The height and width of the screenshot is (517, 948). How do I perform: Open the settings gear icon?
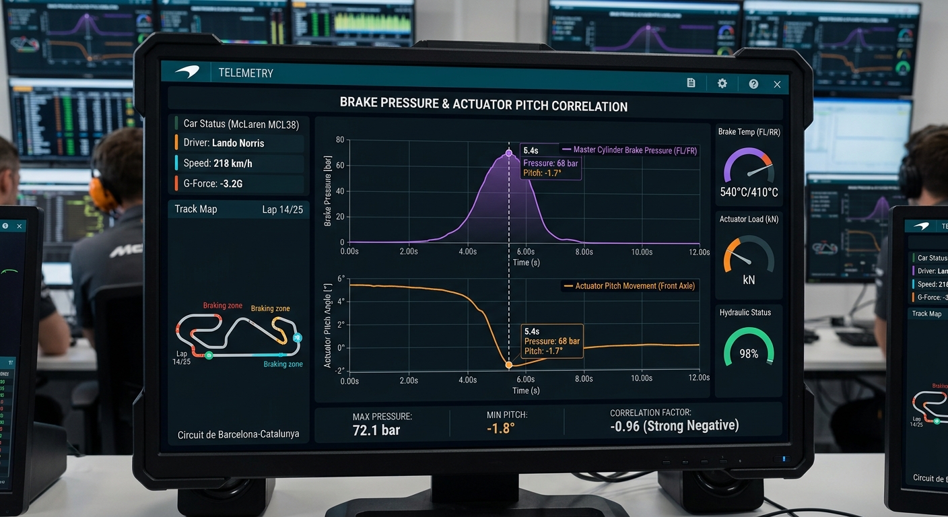tap(722, 83)
